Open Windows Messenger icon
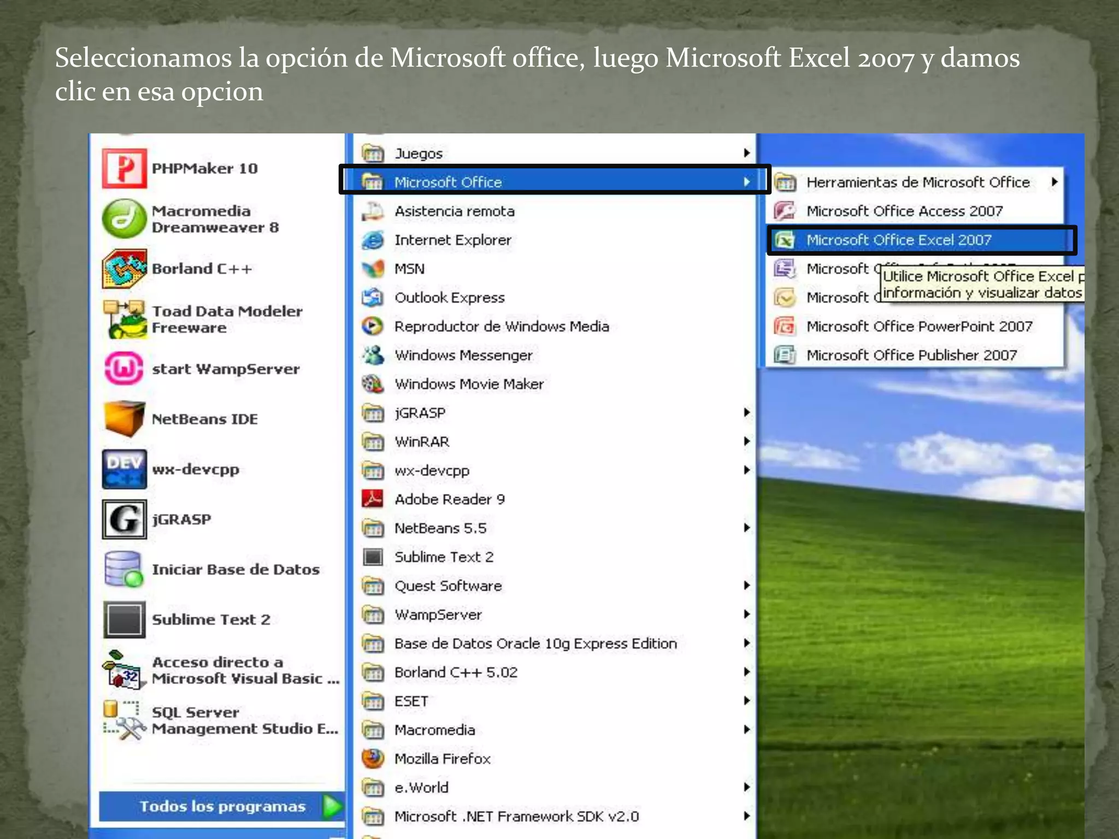The image size is (1119, 839). point(373,355)
